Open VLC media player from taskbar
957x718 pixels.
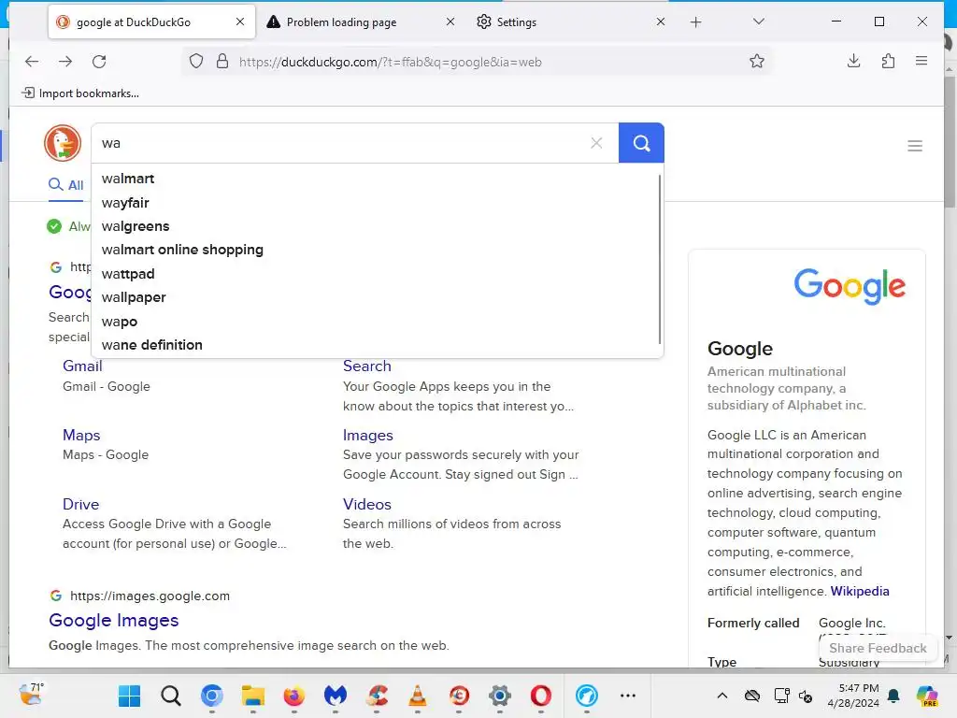(418, 696)
